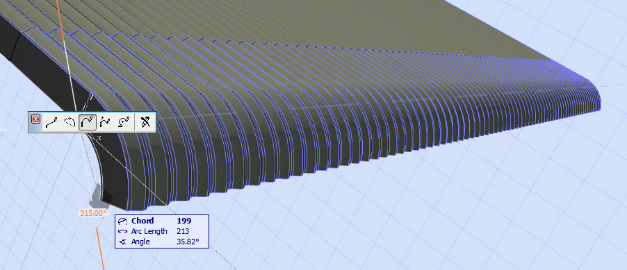Click the Arc Length icon in the tracker
The image size is (627, 270).
(122, 231)
